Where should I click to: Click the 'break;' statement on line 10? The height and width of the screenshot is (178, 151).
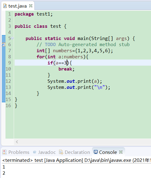66,69
